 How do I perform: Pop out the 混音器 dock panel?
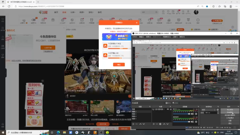[x=198, y=106]
